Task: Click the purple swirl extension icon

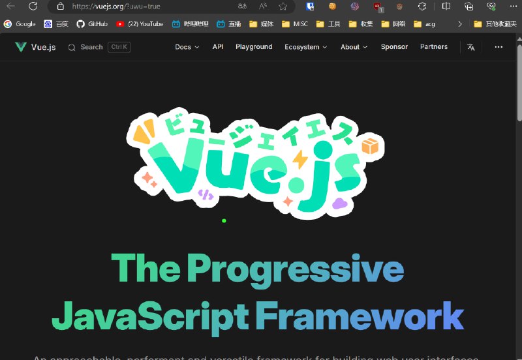Action: (x=354, y=6)
